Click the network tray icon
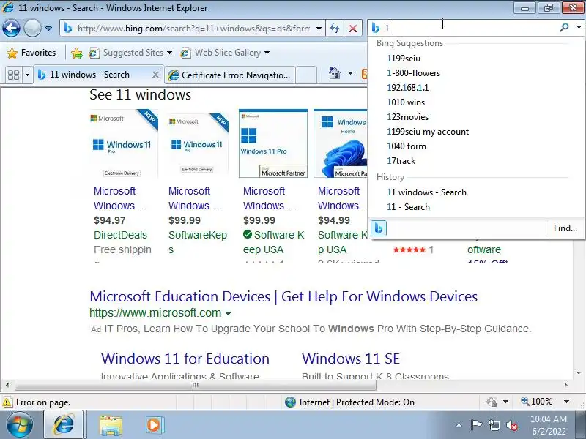The image size is (586, 439). (494, 425)
